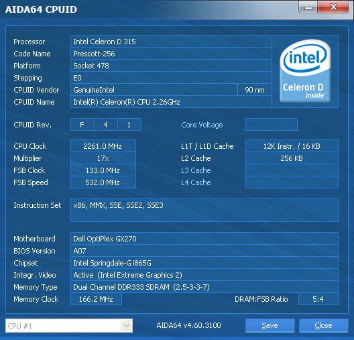Minimize the AIDA64 CPUID window
Viewport: 354px width, 340px height.
coord(308,7)
